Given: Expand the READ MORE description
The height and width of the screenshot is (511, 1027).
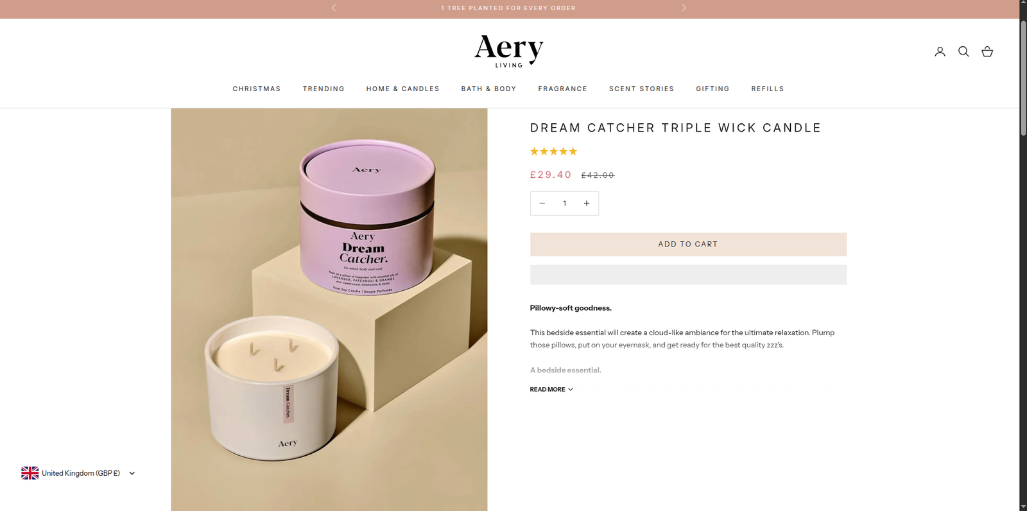Looking at the screenshot, I should pos(551,390).
